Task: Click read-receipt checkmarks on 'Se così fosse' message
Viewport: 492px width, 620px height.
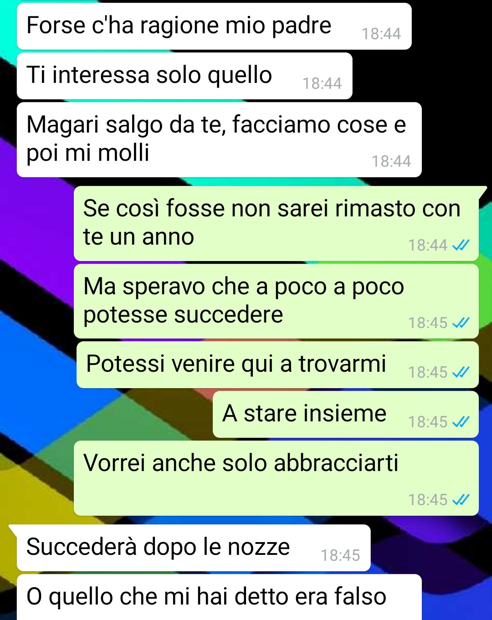Action: 461,246
